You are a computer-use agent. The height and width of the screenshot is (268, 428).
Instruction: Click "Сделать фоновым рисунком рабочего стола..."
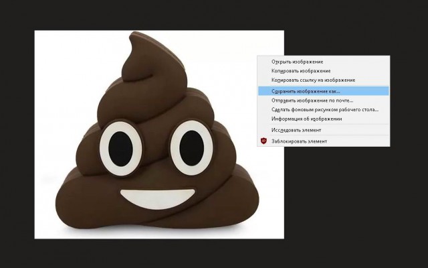(x=323, y=110)
